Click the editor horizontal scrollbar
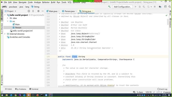Viewport: 172px width, 97px height. [86, 86]
